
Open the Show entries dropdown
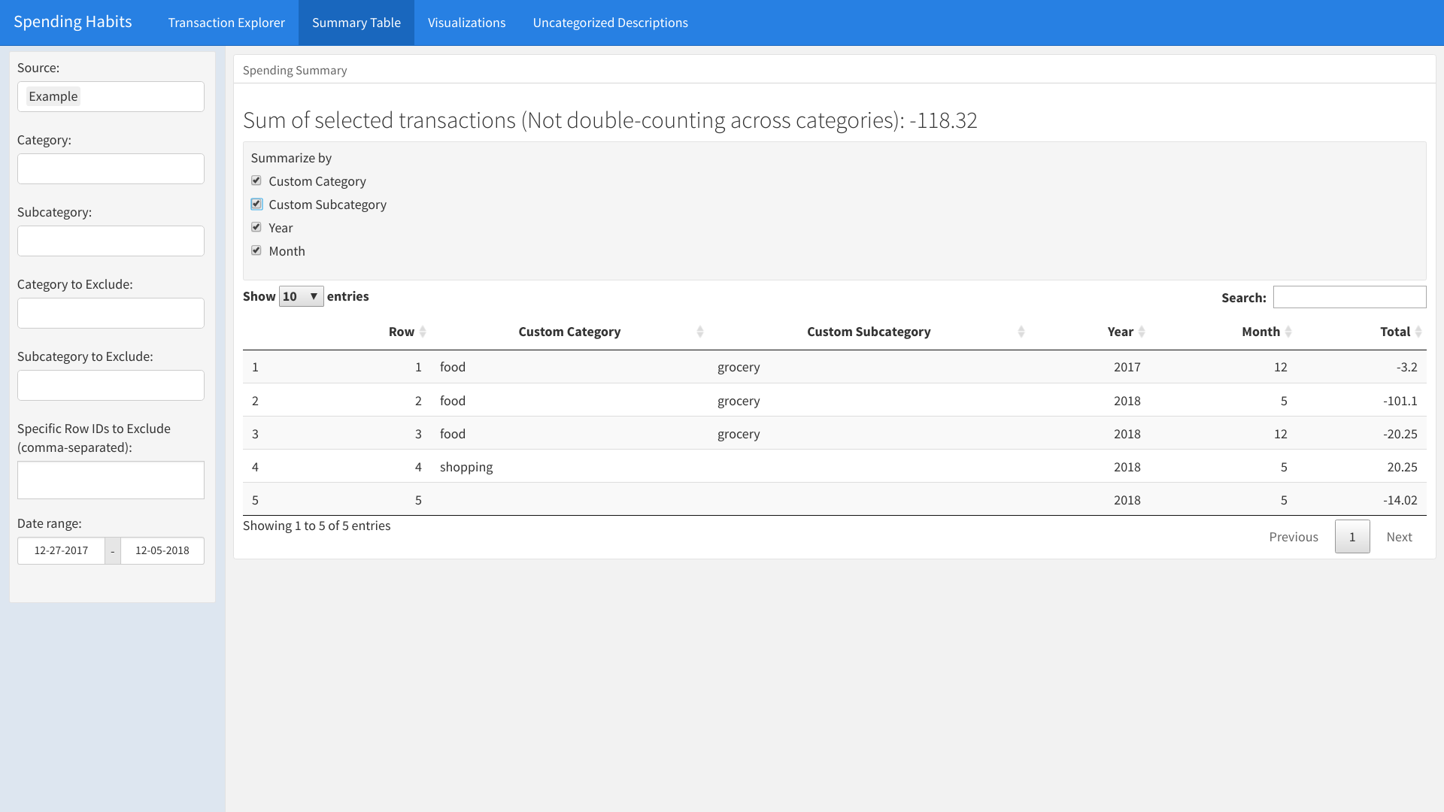tap(301, 296)
